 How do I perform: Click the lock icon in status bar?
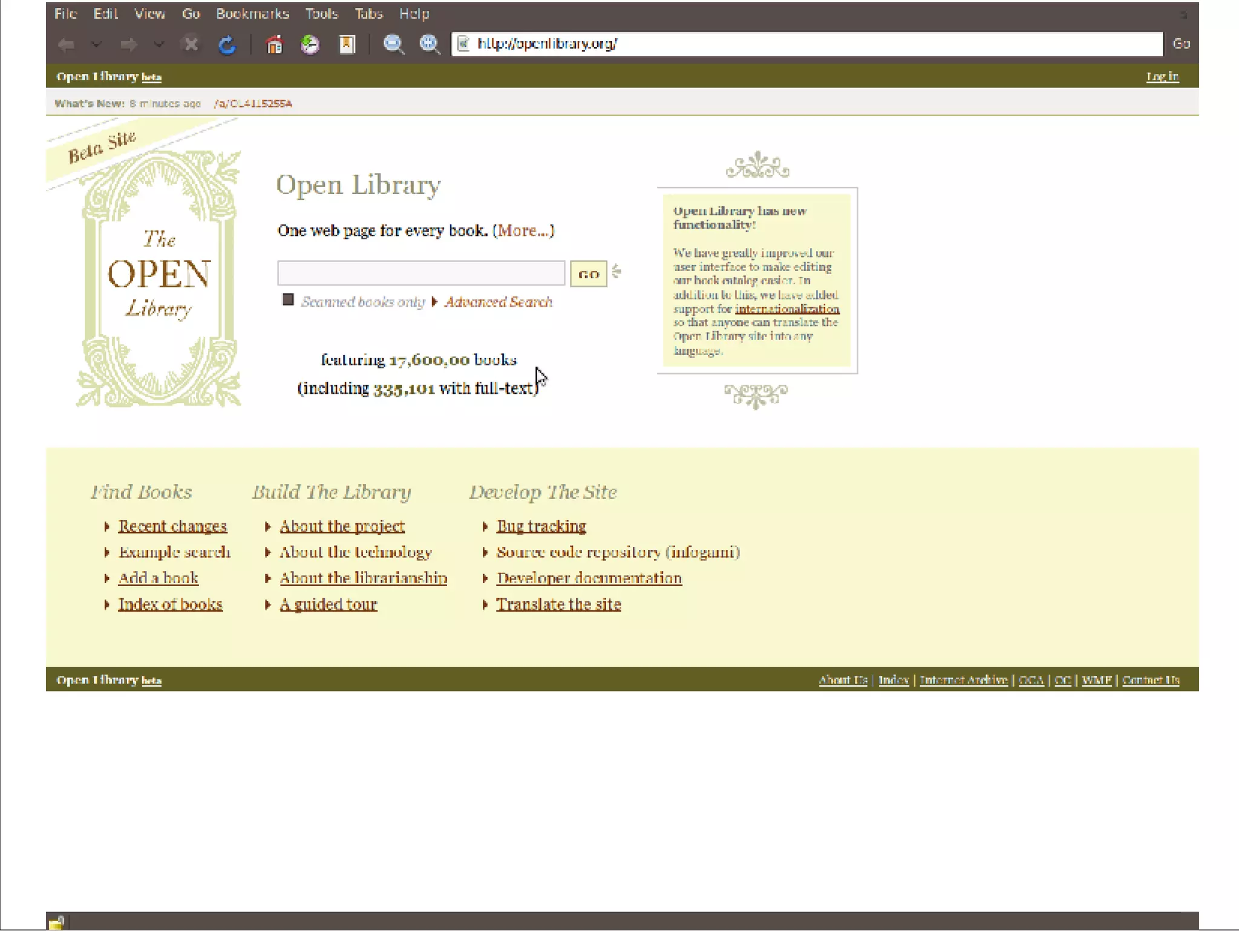(56, 922)
